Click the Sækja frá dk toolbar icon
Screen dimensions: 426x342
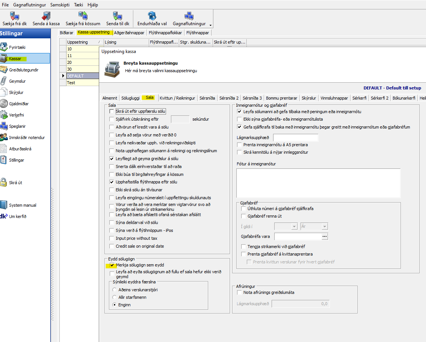14,16
